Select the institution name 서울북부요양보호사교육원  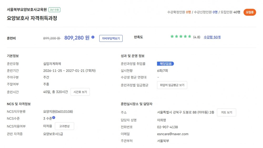[x=27, y=9]
